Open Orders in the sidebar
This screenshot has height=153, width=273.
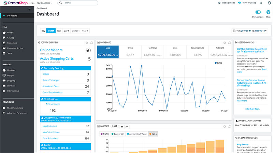click(x=10, y=32)
